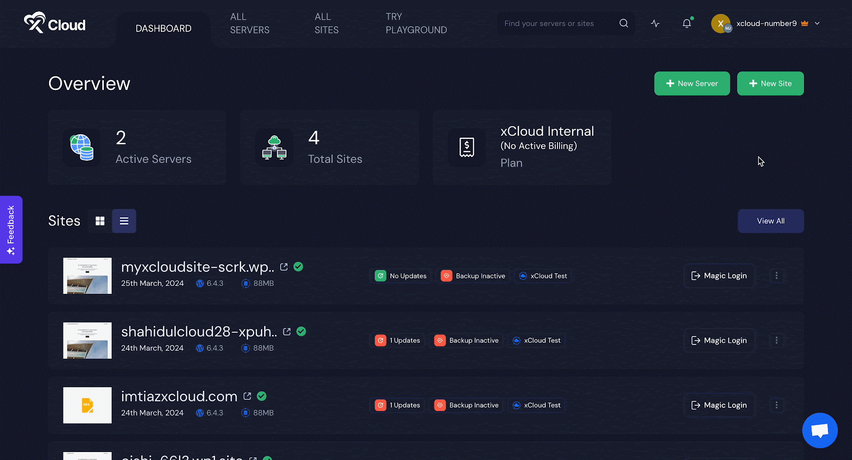The height and width of the screenshot is (460, 852).
Task: Open the Dashboard tab
Action: [x=163, y=28]
